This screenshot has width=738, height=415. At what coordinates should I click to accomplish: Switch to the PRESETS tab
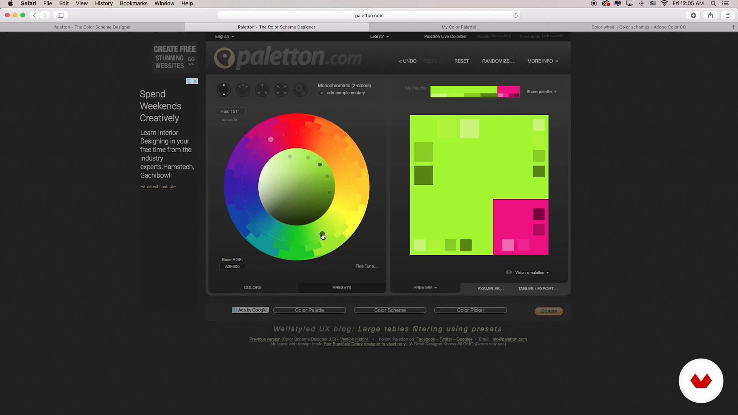(341, 287)
